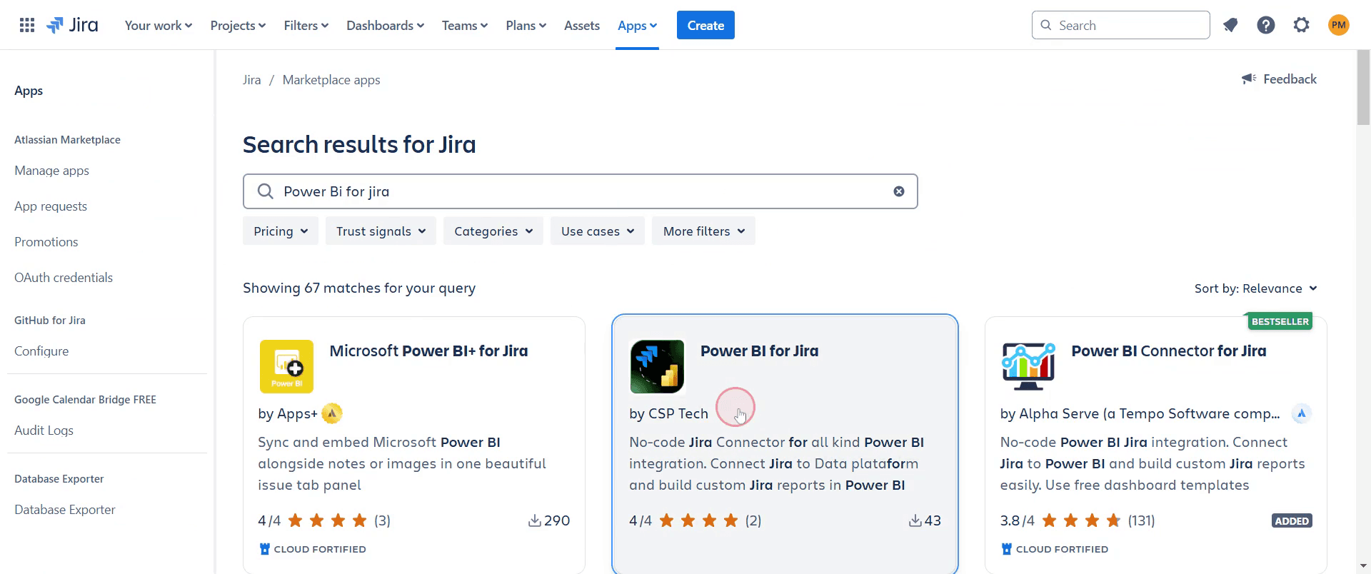1371x574 pixels.
Task: Click the Power BI for Jira app logo
Action: click(x=657, y=366)
